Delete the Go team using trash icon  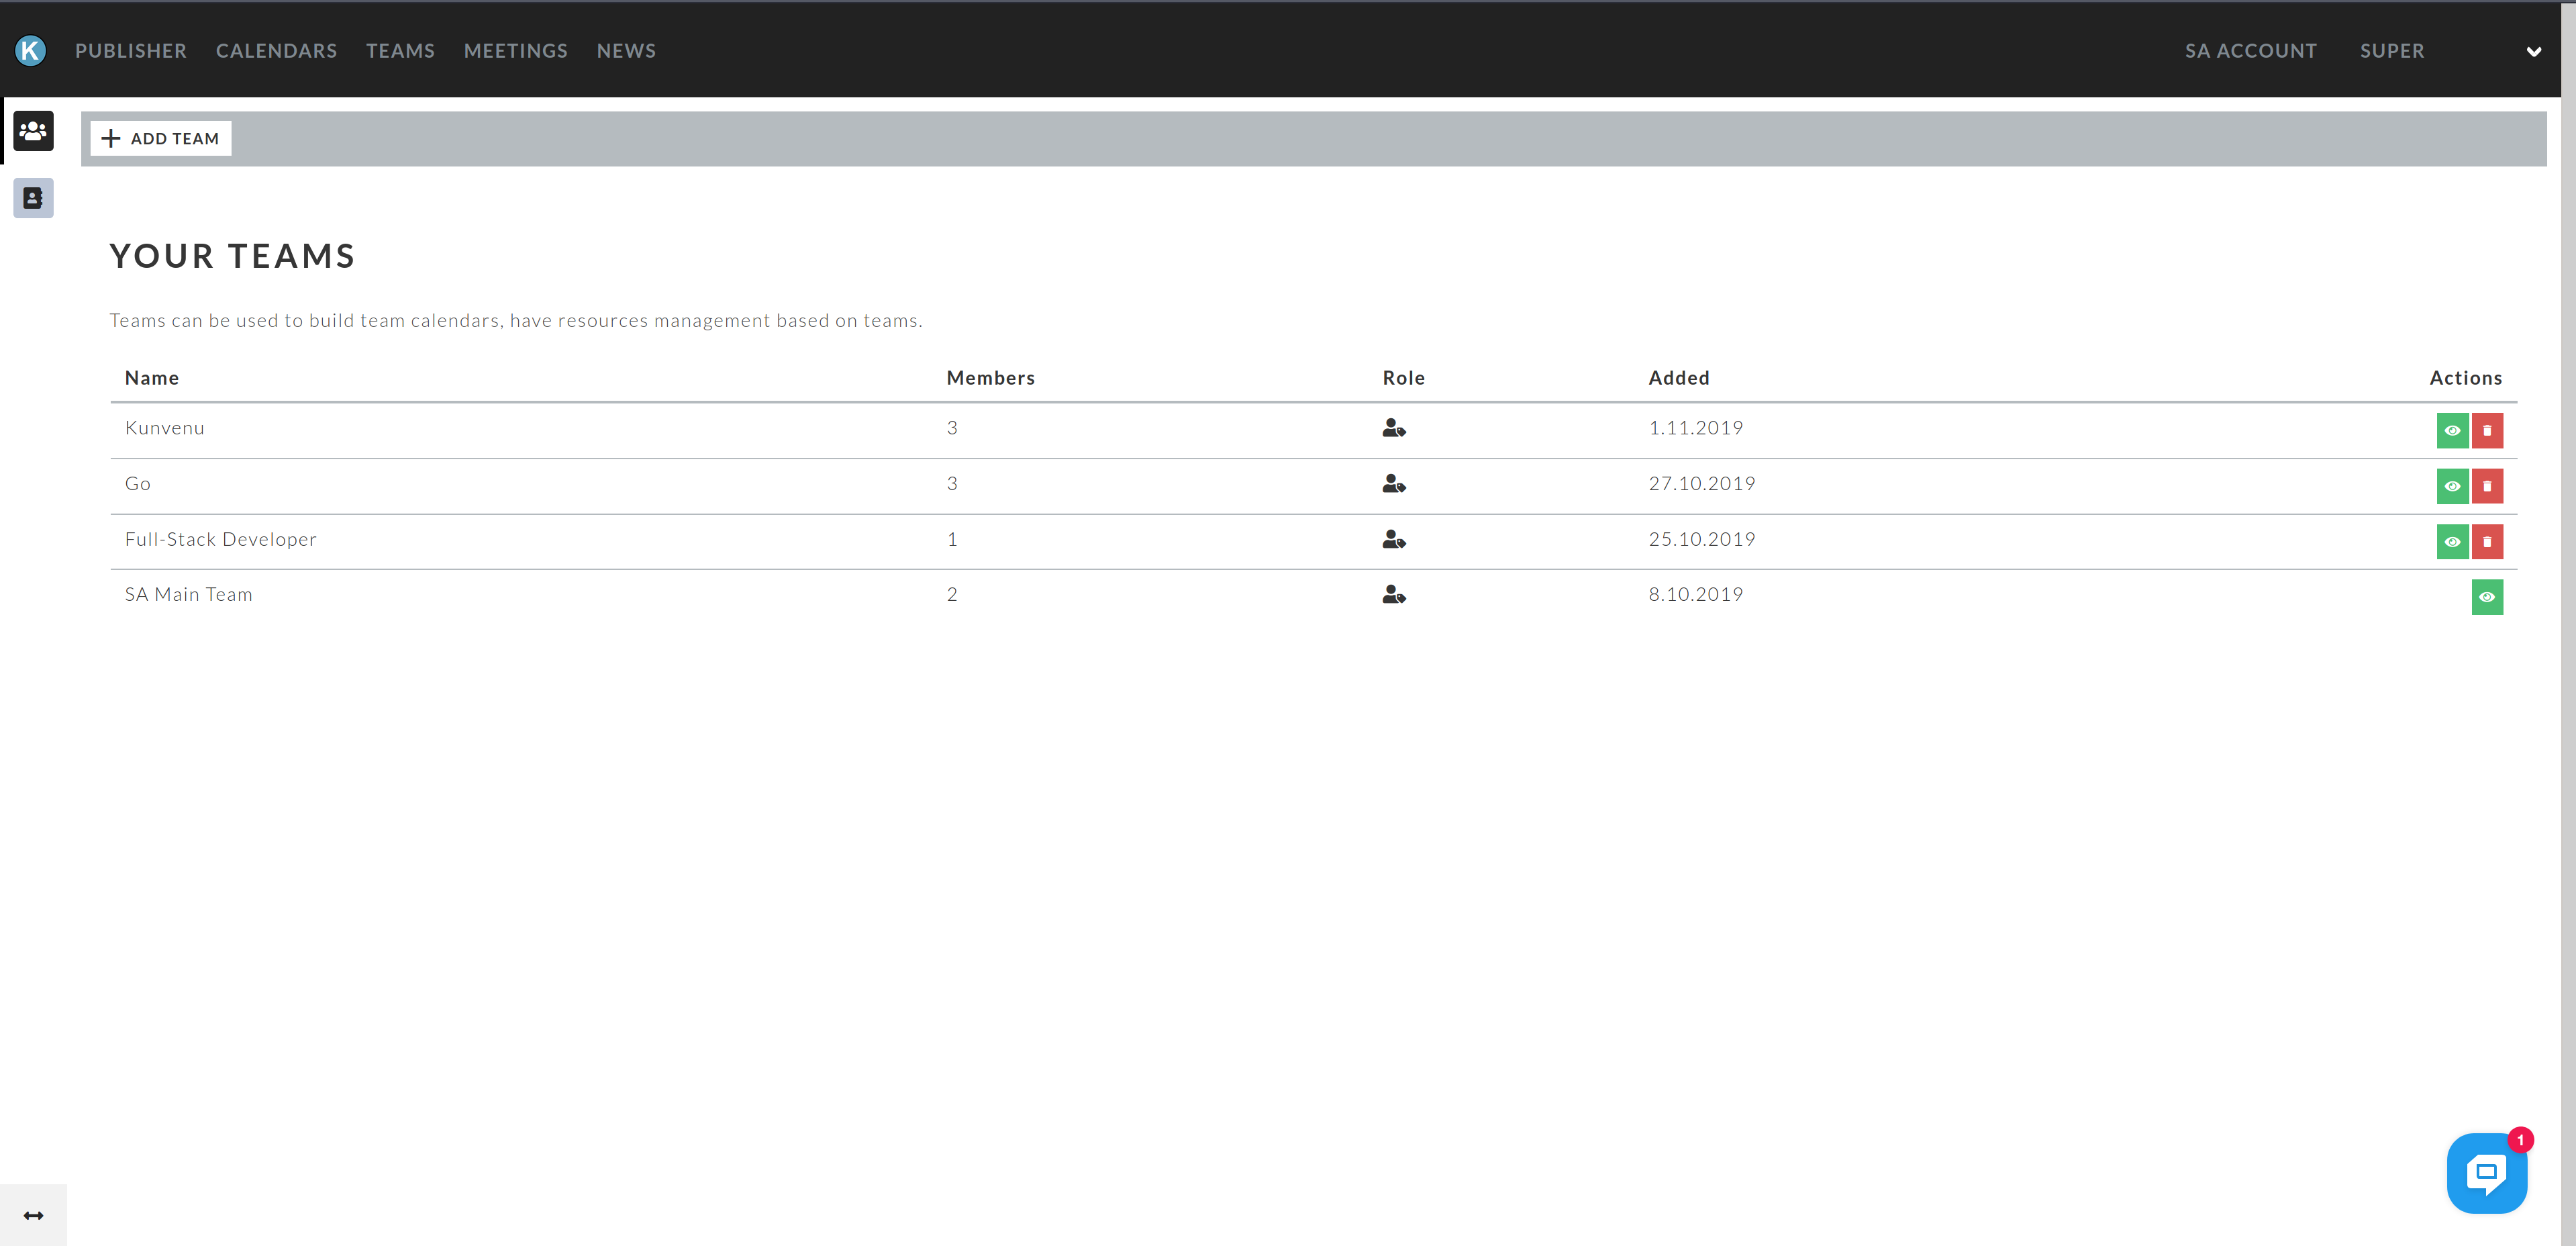[x=2487, y=486]
